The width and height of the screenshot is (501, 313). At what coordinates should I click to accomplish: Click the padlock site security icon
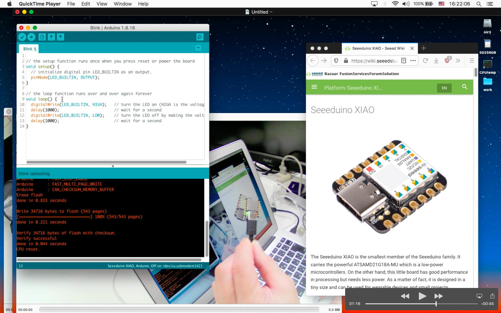click(345, 61)
